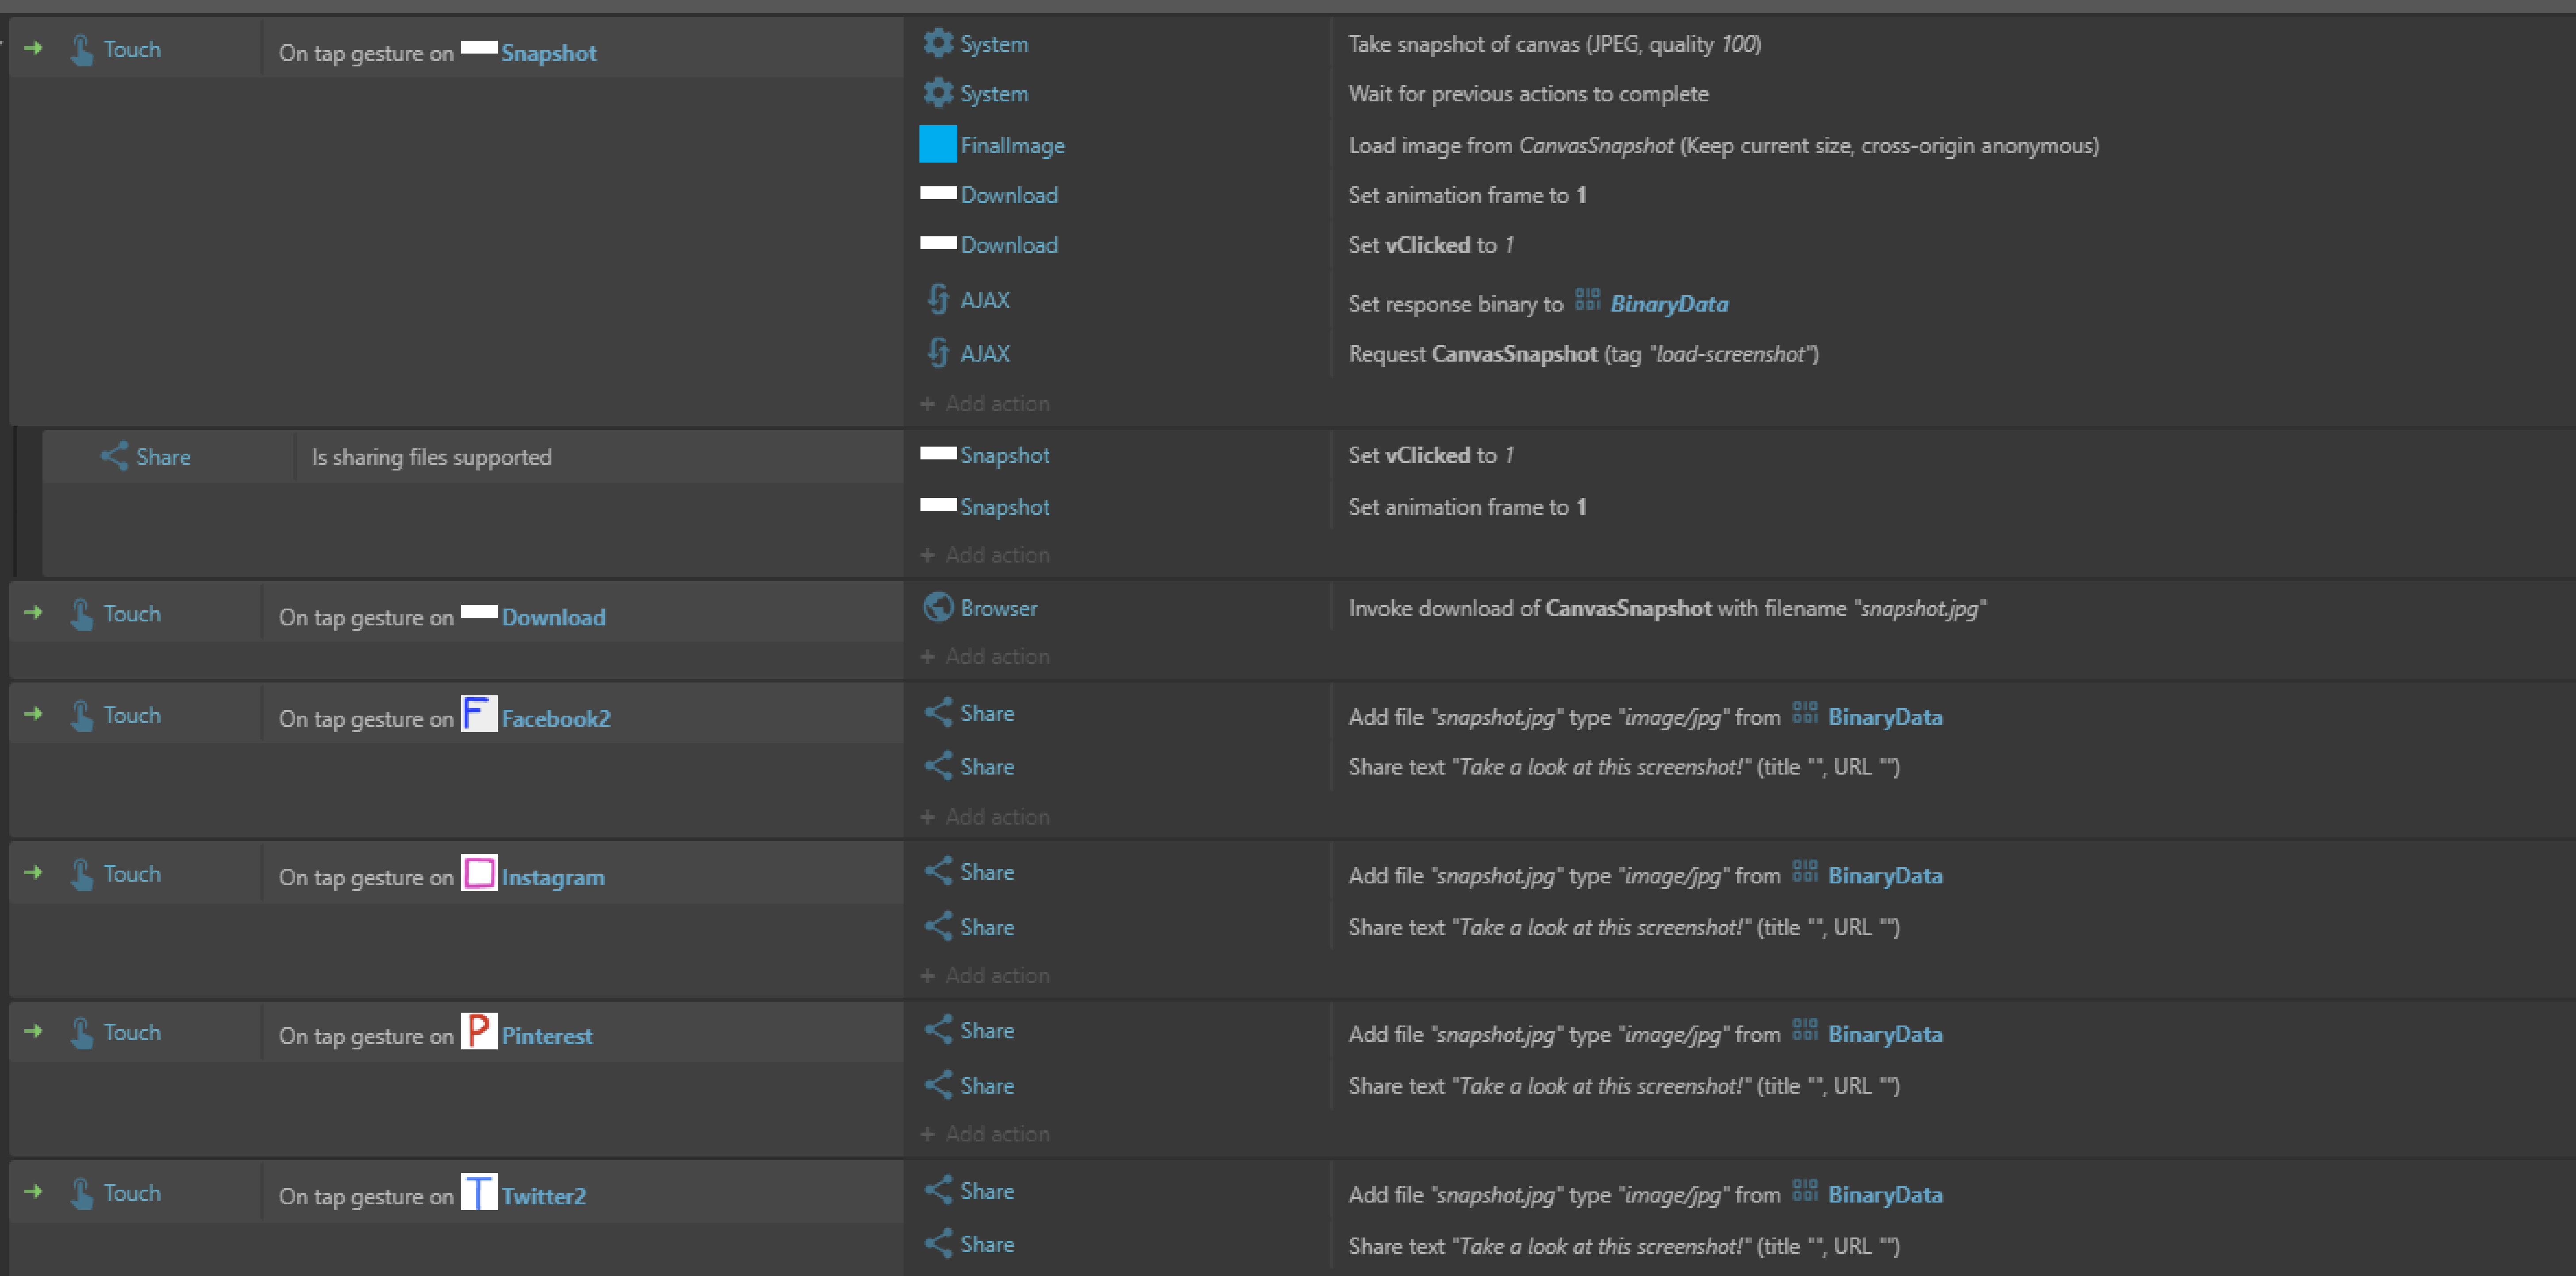The height and width of the screenshot is (1276, 2576).
Task: Click the Touch icon in the Snapshot event
Action: [82, 49]
